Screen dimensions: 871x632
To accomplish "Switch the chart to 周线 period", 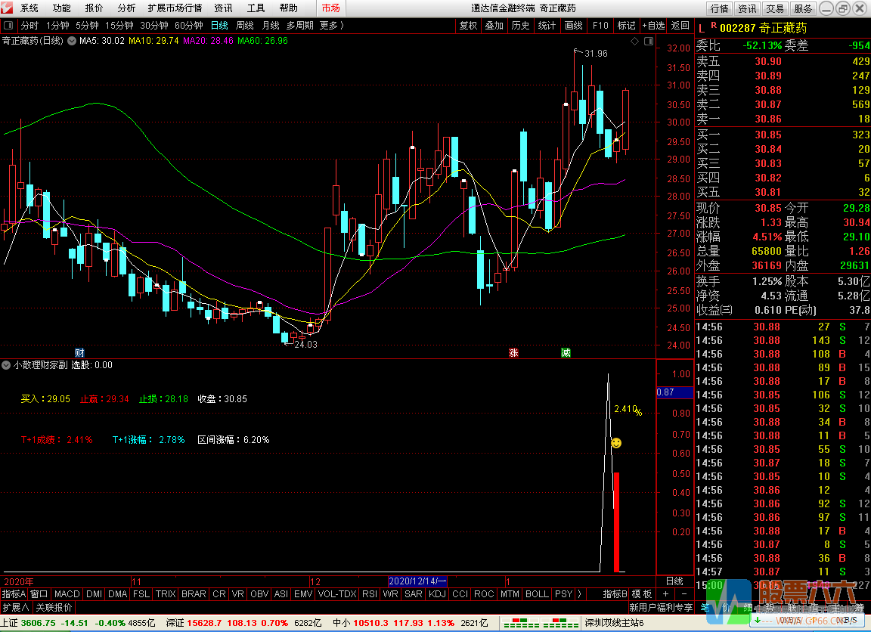I will point(244,25).
